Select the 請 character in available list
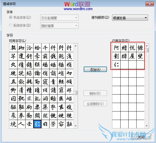Screen dimensions: 156x143 click(53, 90)
